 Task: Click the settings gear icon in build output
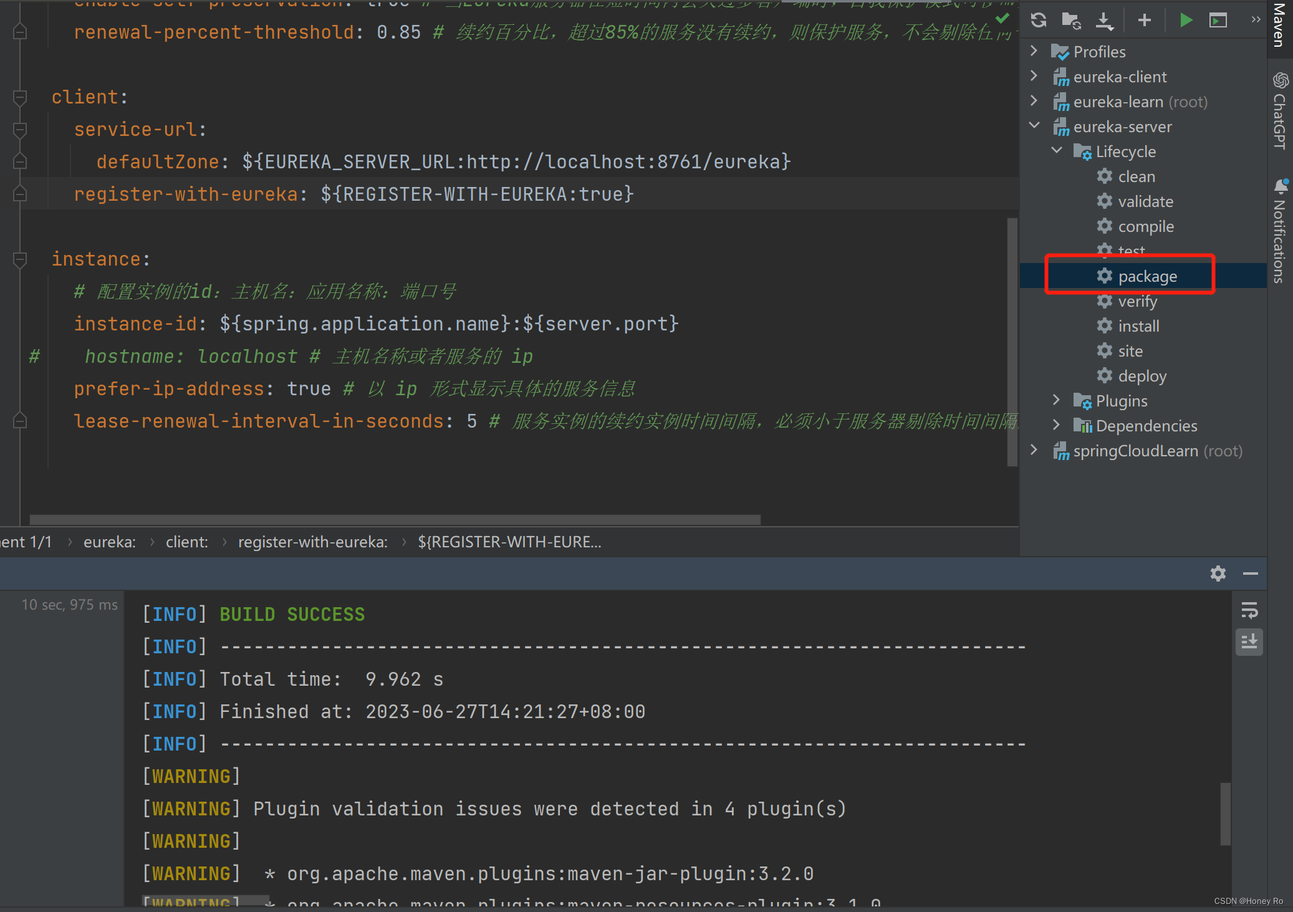coord(1217,572)
